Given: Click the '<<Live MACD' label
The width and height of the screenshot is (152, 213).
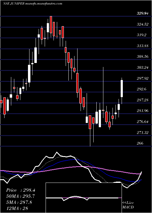Looking at the screenshot, I should 128,205.
